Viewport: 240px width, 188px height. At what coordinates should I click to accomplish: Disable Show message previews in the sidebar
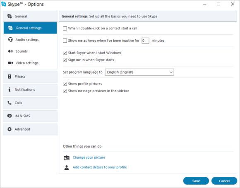[65, 91]
